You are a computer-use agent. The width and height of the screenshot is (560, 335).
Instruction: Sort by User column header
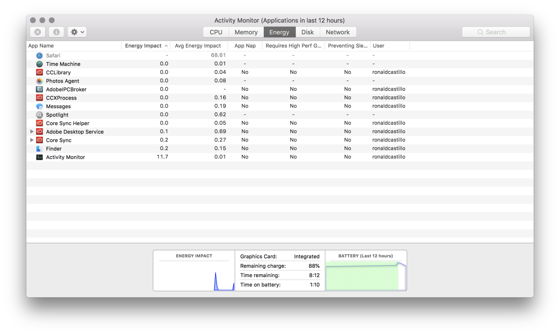pos(390,46)
